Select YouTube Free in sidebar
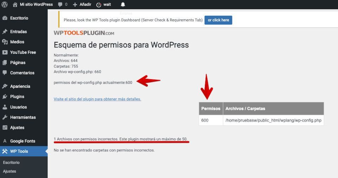Screen dimensions: 338x178 click(23, 52)
